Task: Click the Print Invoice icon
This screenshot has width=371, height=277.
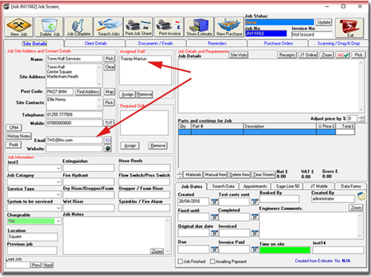Action: [169, 27]
